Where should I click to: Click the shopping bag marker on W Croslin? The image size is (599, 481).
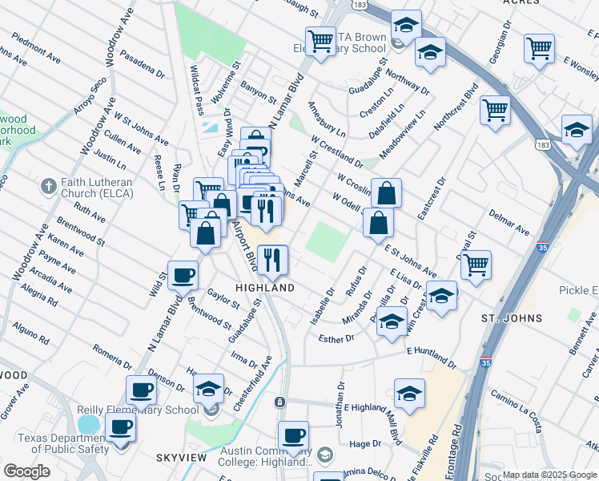pos(386,193)
